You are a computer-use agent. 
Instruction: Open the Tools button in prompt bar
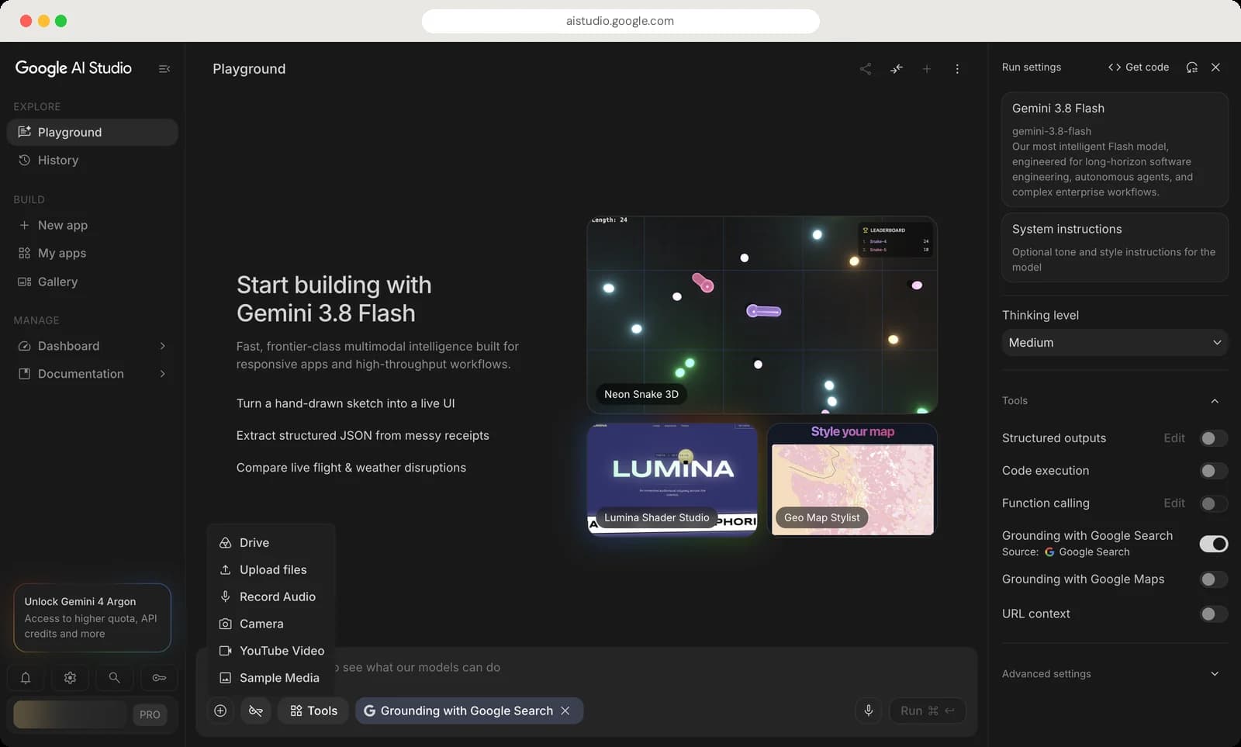pyautogui.click(x=313, y=711)
